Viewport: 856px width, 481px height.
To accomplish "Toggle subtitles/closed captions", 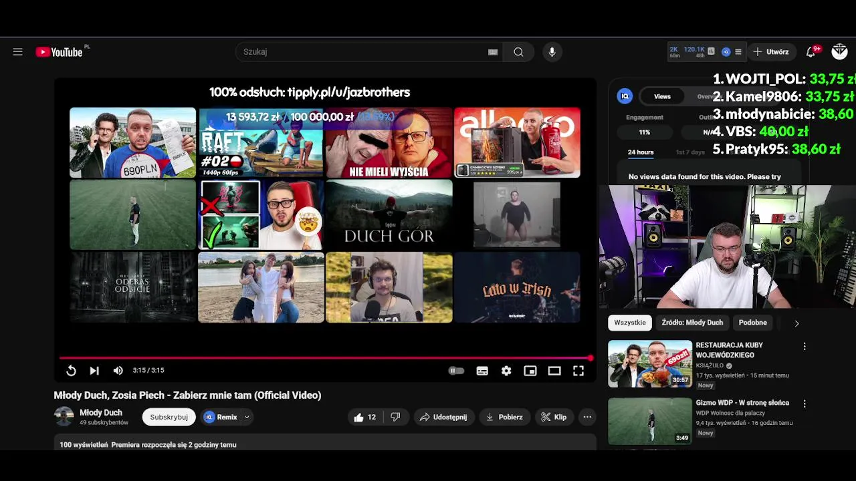I will click(482, 371).
